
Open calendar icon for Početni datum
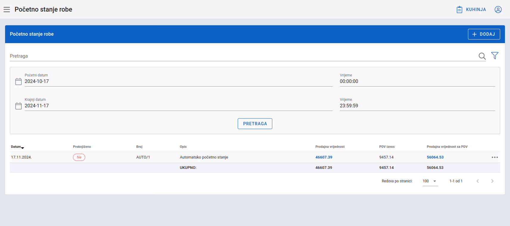[x=18, y=81]
